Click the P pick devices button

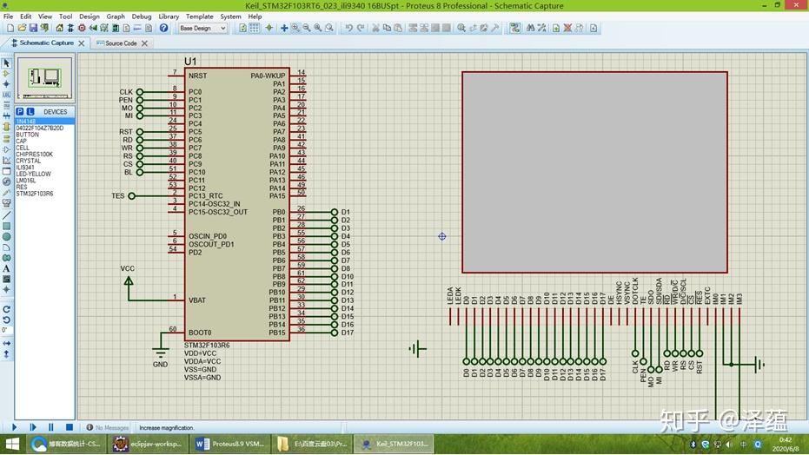pyautogui.click(x=19, y=112)
